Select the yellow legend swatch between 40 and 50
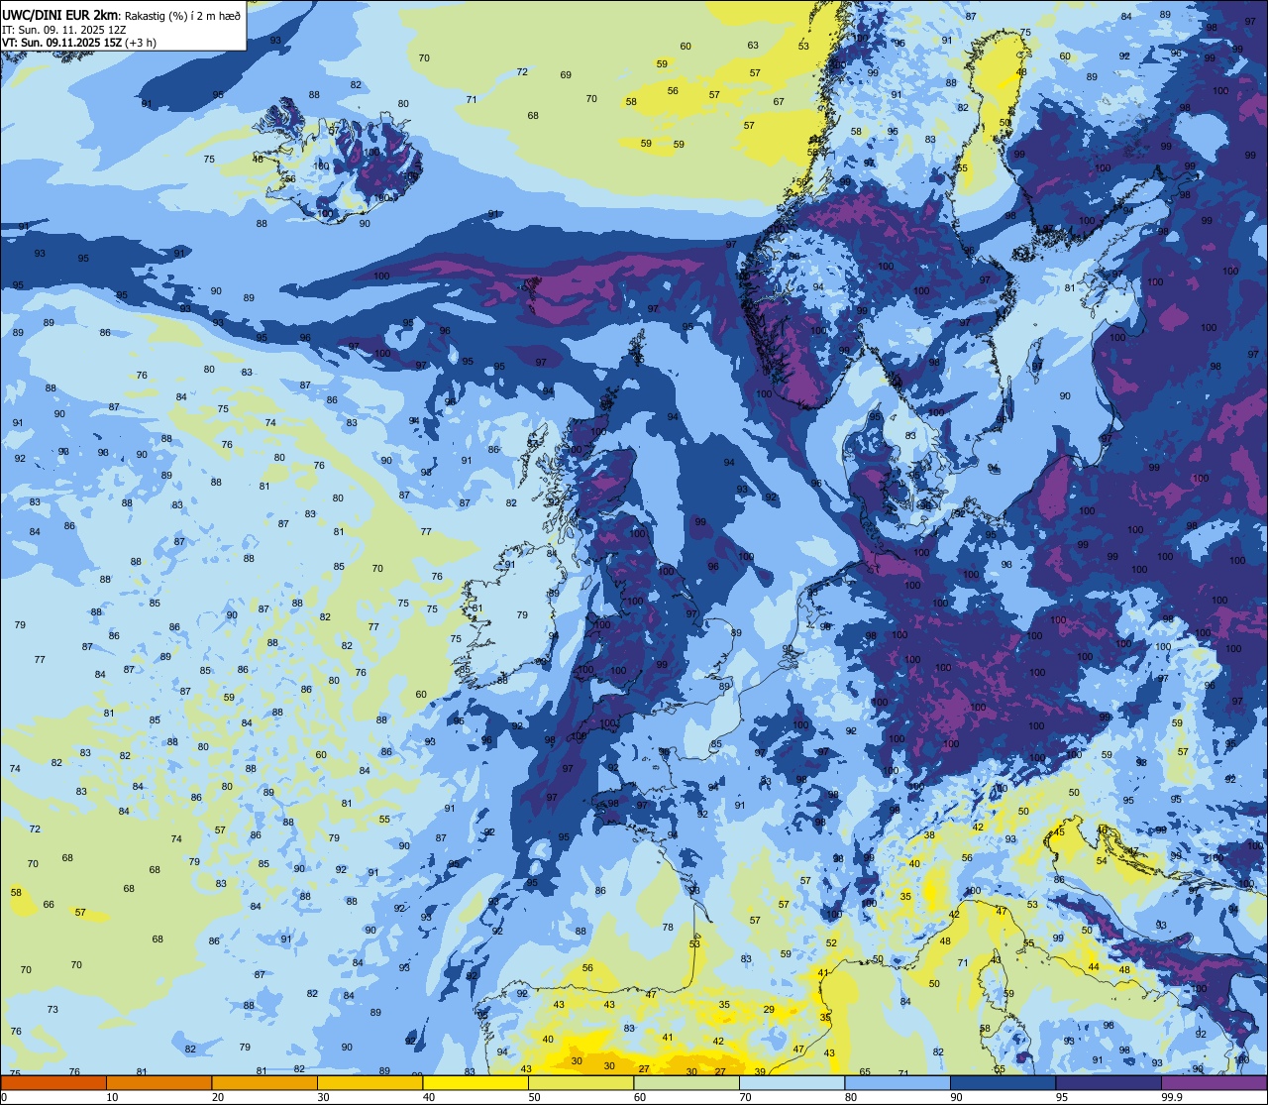1268x1105 pixels. point(475,1082)
